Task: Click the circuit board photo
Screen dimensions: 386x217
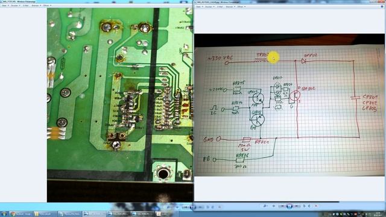Action: click(120, 105)
